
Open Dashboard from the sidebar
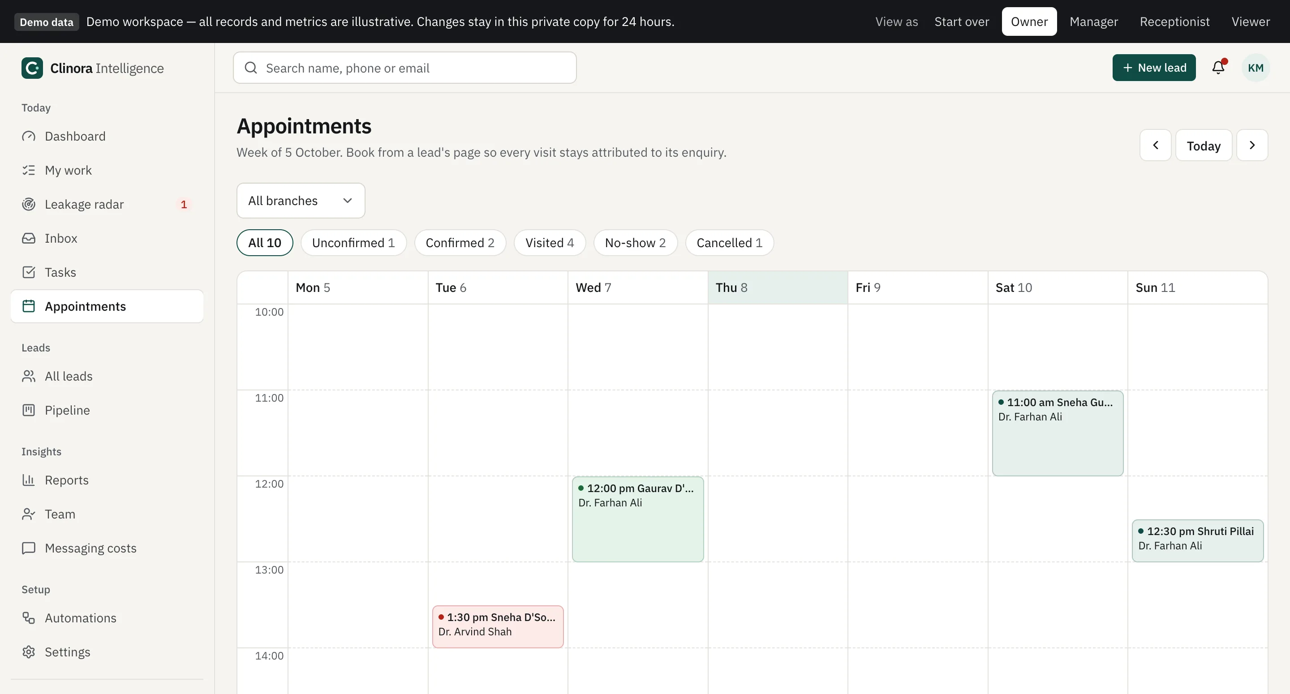click(x=107, y=136)
